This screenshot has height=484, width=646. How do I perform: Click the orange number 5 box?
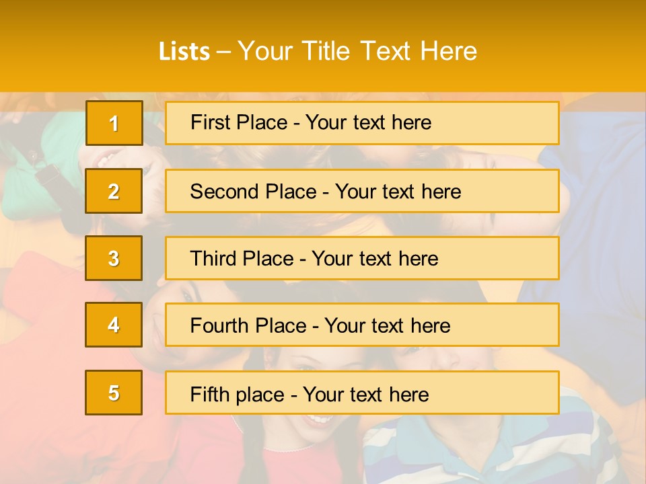[x=114, y=392]
